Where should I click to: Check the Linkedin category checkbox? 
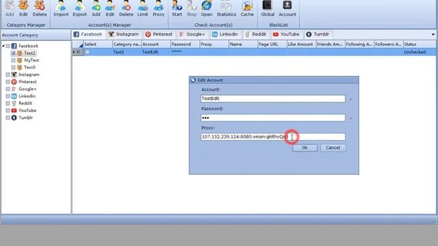point(8,96)
